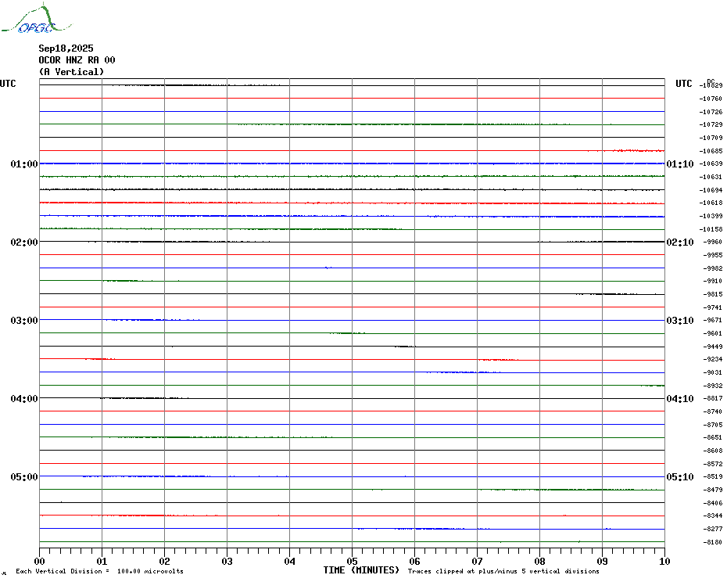Click the DC value -8817

[713, 398]
